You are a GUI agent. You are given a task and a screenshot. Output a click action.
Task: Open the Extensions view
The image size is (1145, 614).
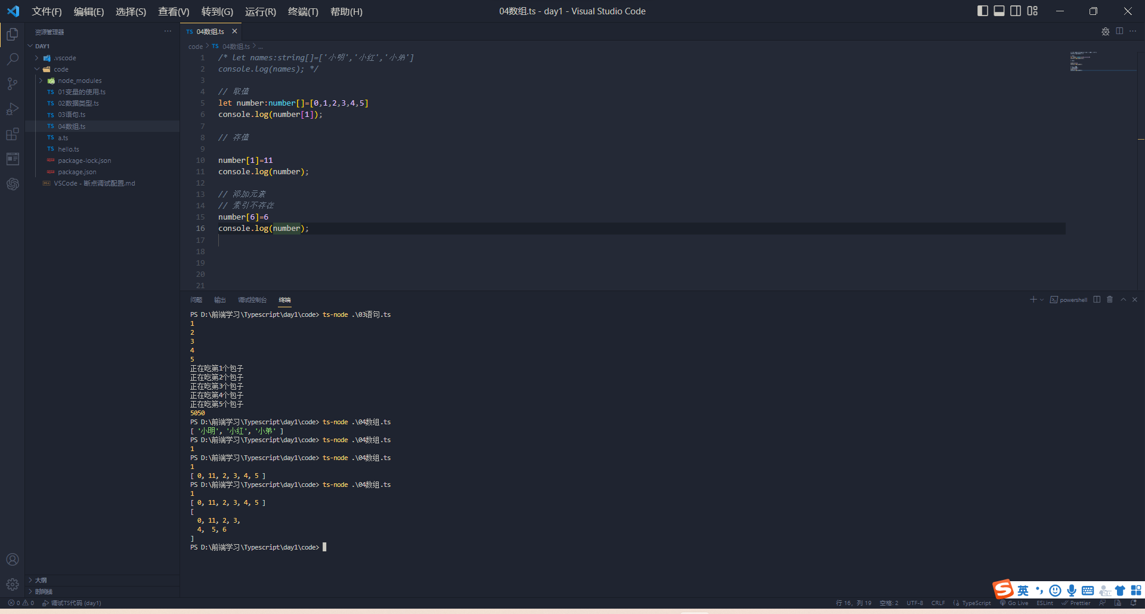tap(13, 134)
